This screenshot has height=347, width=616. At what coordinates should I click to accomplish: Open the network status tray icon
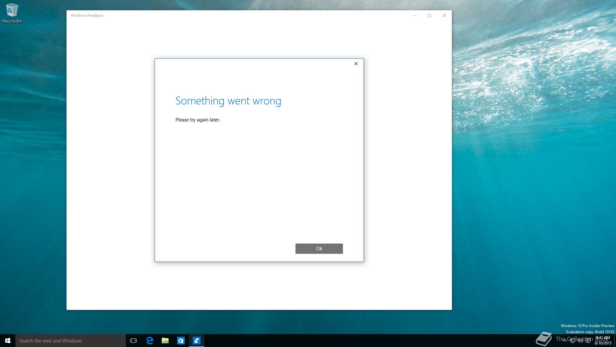click(x=572, y=341)
